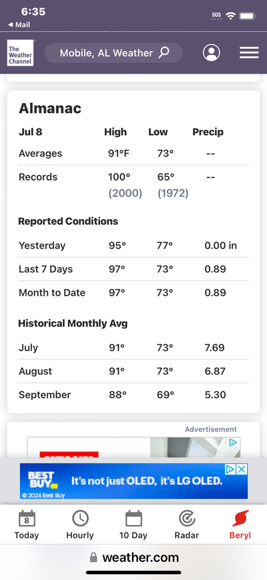Image resolution: width=267 pixels, height=580 pixels.
Task: Tap the Records high year 2000
Action: 125,193
